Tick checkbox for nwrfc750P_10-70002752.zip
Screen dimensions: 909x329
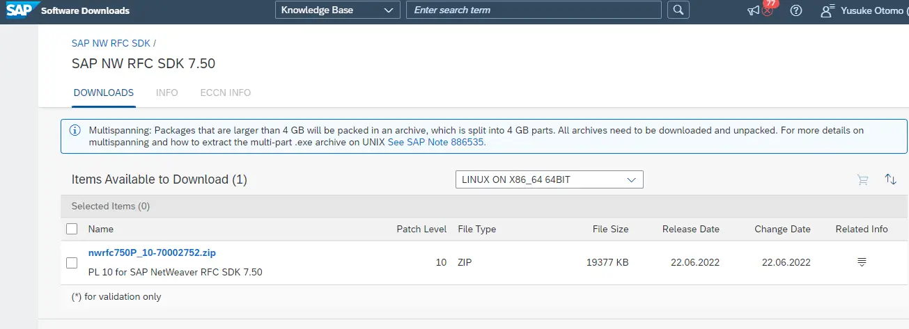click(71, 263)
